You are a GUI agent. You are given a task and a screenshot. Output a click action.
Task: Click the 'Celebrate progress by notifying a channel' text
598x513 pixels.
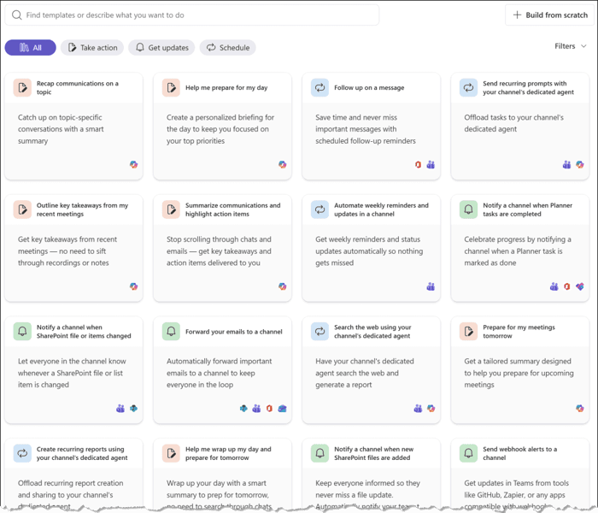[x=518, y=251]
